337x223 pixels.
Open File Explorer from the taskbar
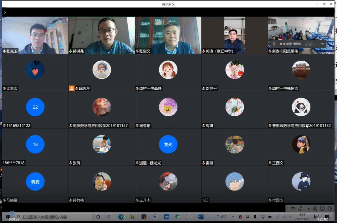[132, 217]
